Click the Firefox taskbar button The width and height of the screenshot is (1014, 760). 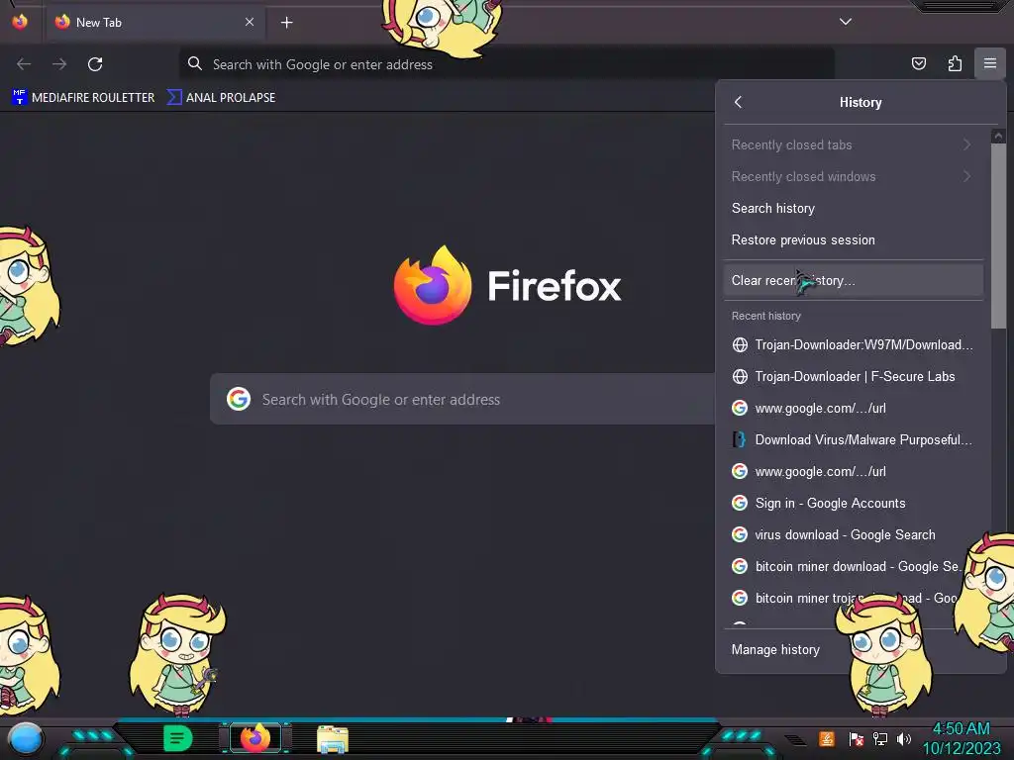254,738
